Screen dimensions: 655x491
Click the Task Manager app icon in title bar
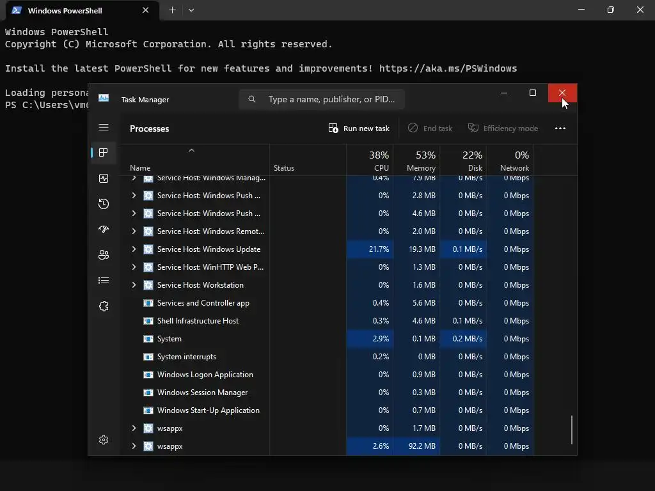[104, 98]
